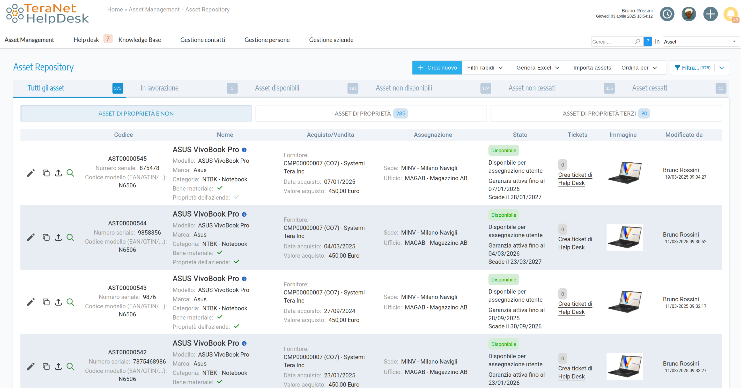The height and width of the screenshot is (388, 741).
Task: Click the search magnifier in Cerca field
Action: (637, 42)
